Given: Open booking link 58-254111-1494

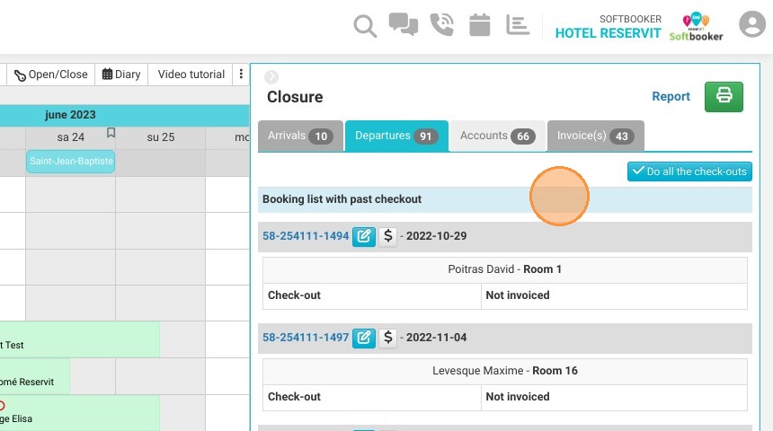Looking at the screenshot, I should click(306, 236).
